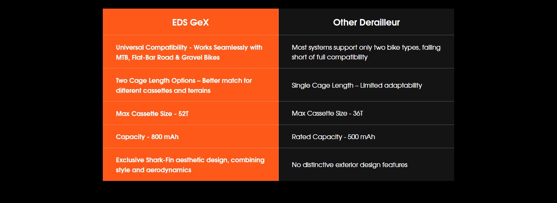Screen dimensions: 557x203
Task: Click the EDS GeX column header
Action: [190, 22]
